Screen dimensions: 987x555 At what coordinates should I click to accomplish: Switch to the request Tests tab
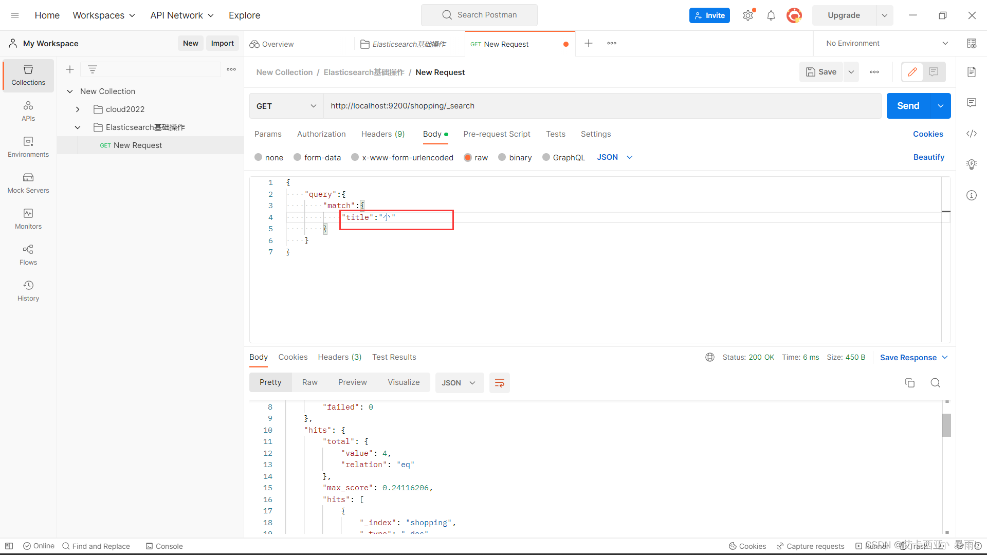coord(556,134)
